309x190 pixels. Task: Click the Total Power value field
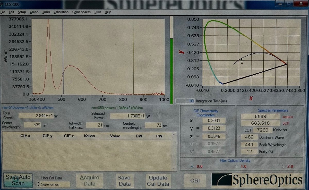pos(36,116)
